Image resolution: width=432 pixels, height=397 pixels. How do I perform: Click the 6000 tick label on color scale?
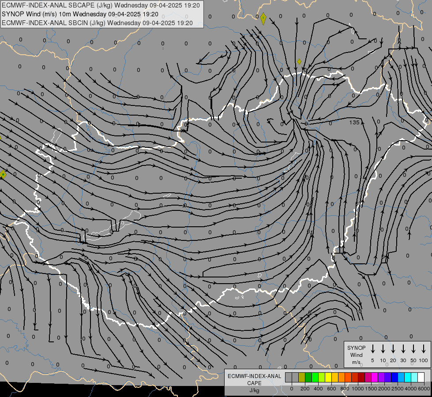point(424,389)
